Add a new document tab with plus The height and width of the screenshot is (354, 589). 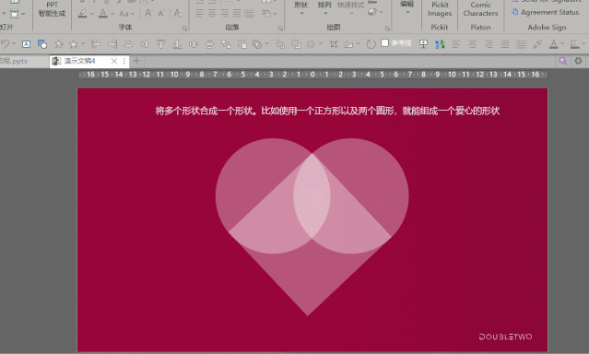tap(136, 61)
